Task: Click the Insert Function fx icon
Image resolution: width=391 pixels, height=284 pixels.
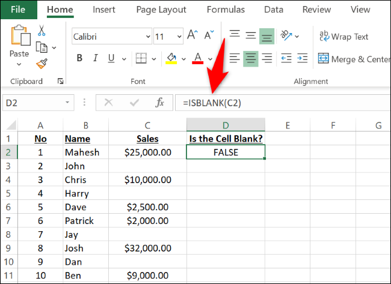Action: coord(160,103)
